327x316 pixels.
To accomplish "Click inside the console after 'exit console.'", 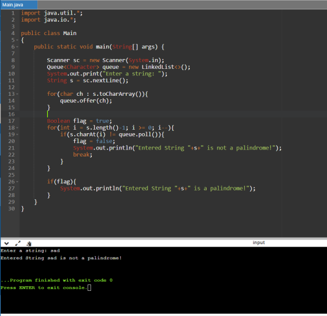I will 89,287.
